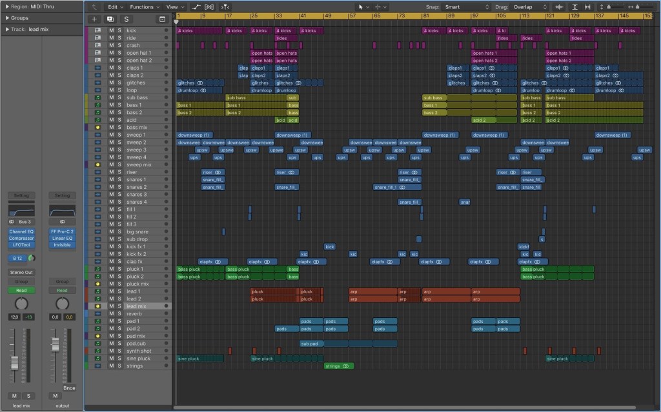Solo the bass 1 track

tap(119, 105)
